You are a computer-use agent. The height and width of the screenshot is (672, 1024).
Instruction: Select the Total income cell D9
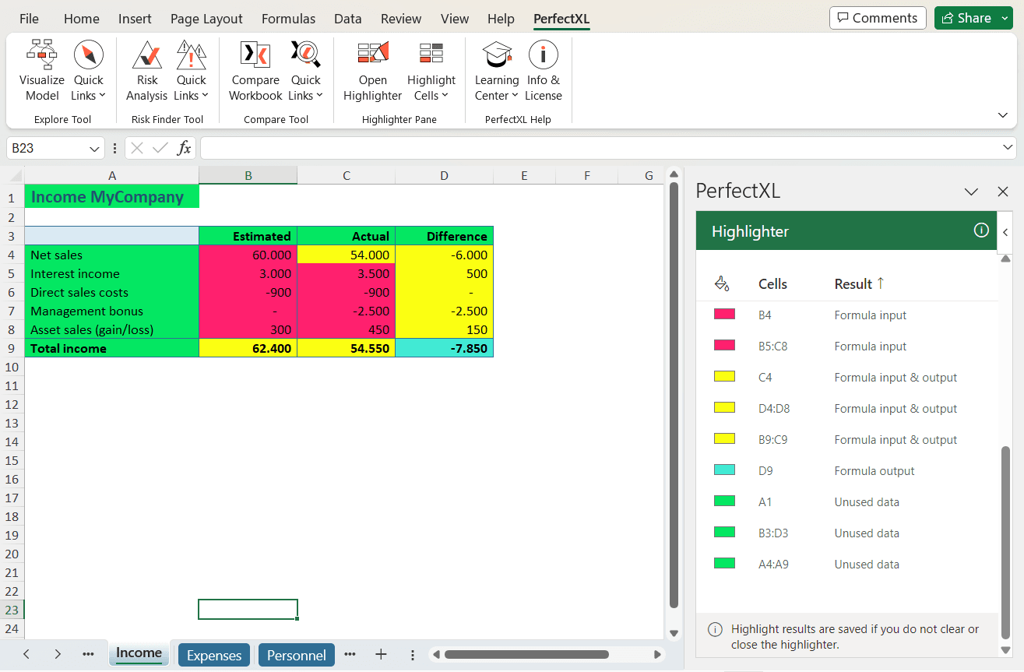[444, 348]
